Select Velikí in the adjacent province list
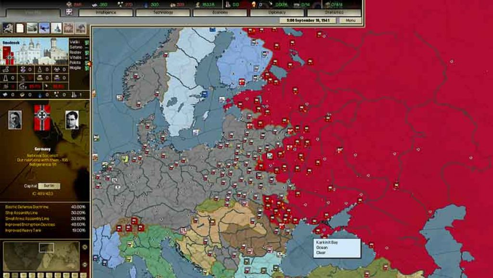Screen dimensions: 493x278 [75, 42]
